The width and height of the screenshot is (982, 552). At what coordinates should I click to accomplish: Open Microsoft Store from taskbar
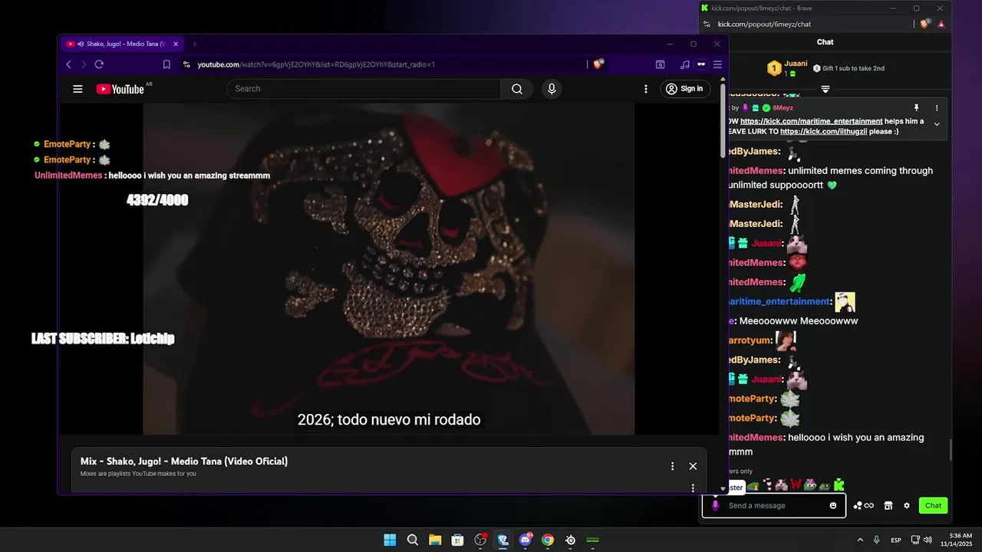[x=457, y=540]
